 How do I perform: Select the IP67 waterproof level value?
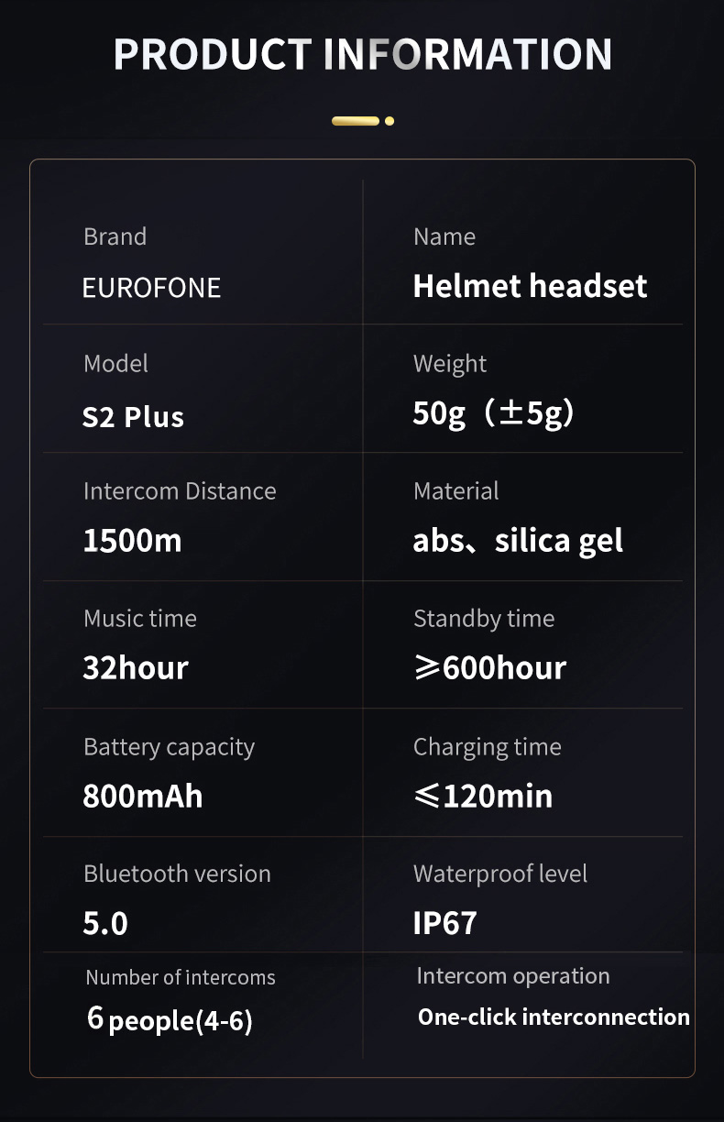444,923
